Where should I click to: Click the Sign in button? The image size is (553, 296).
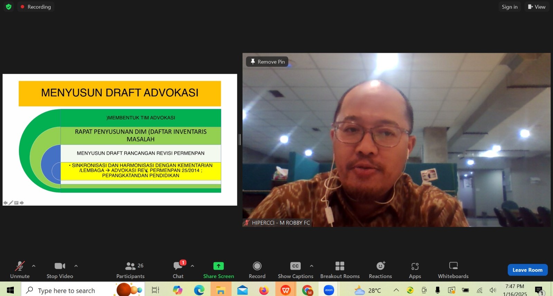coord(509,7)
